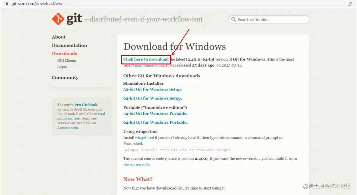
Task: Click the 'Download for Windows' heading
Action: pyautogui.click(x=175, y=46)
